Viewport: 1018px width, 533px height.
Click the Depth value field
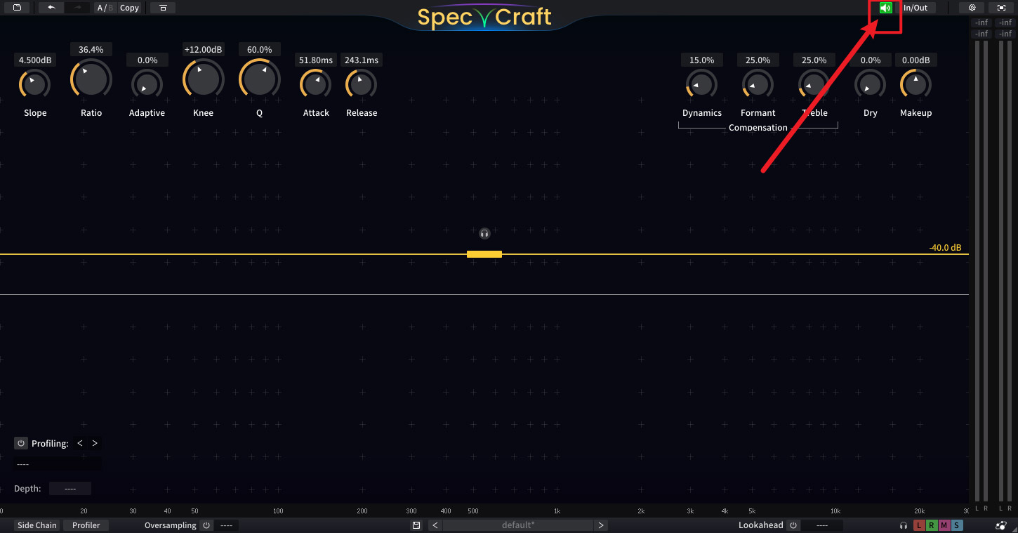pos(70,489)
